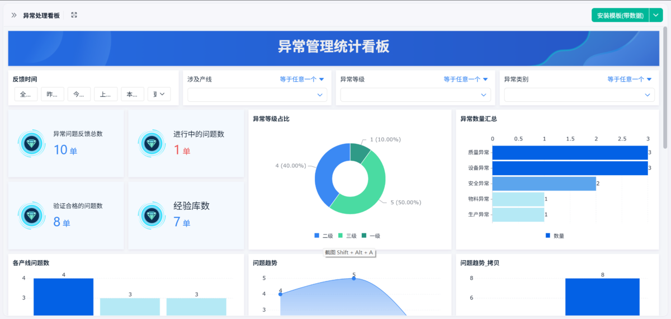The image size is (671, 319).
Task: Click the 质量异常 bar in 异常数量汇总 chart
Action: 570,152
